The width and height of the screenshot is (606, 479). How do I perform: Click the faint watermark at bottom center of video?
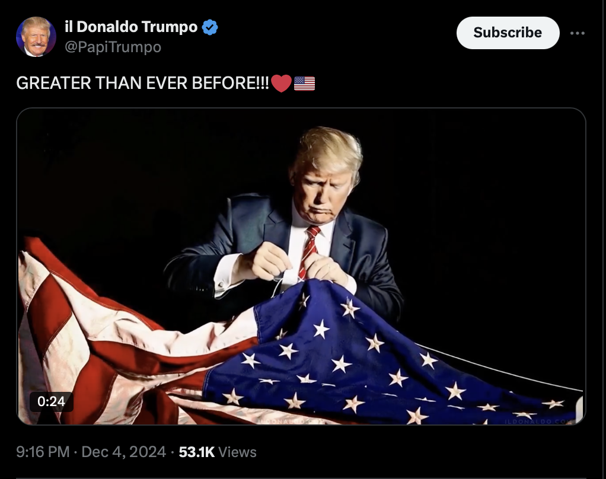click(x=290, y=421)
